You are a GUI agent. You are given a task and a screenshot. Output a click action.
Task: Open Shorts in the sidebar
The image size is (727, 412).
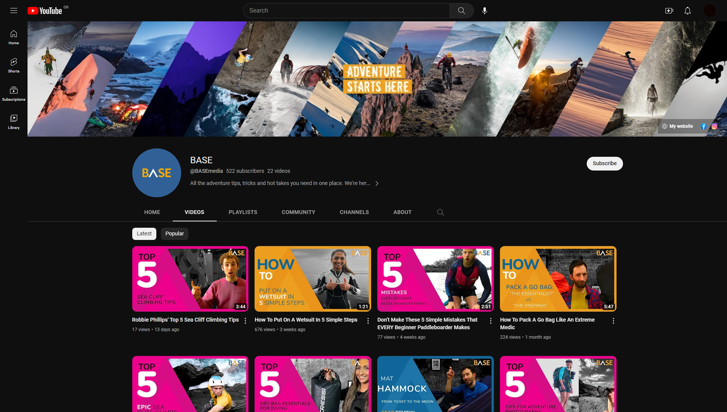coord(14,66)
